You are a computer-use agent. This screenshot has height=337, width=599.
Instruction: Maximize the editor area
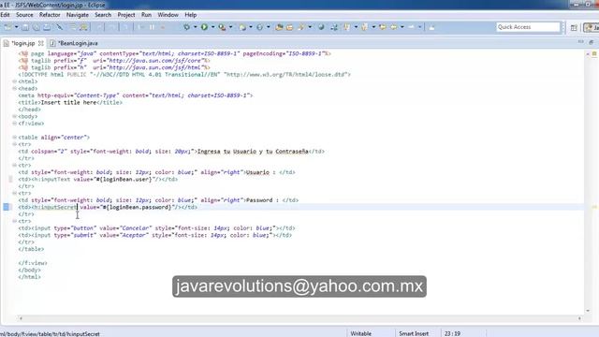pyautogui.click(x=592, y=41)
